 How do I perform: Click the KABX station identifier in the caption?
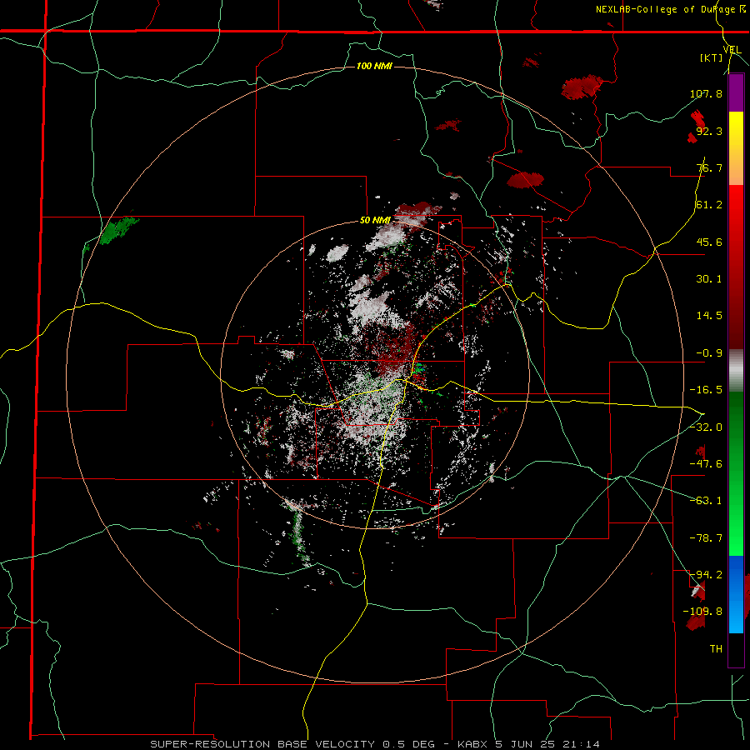[473, 744]
